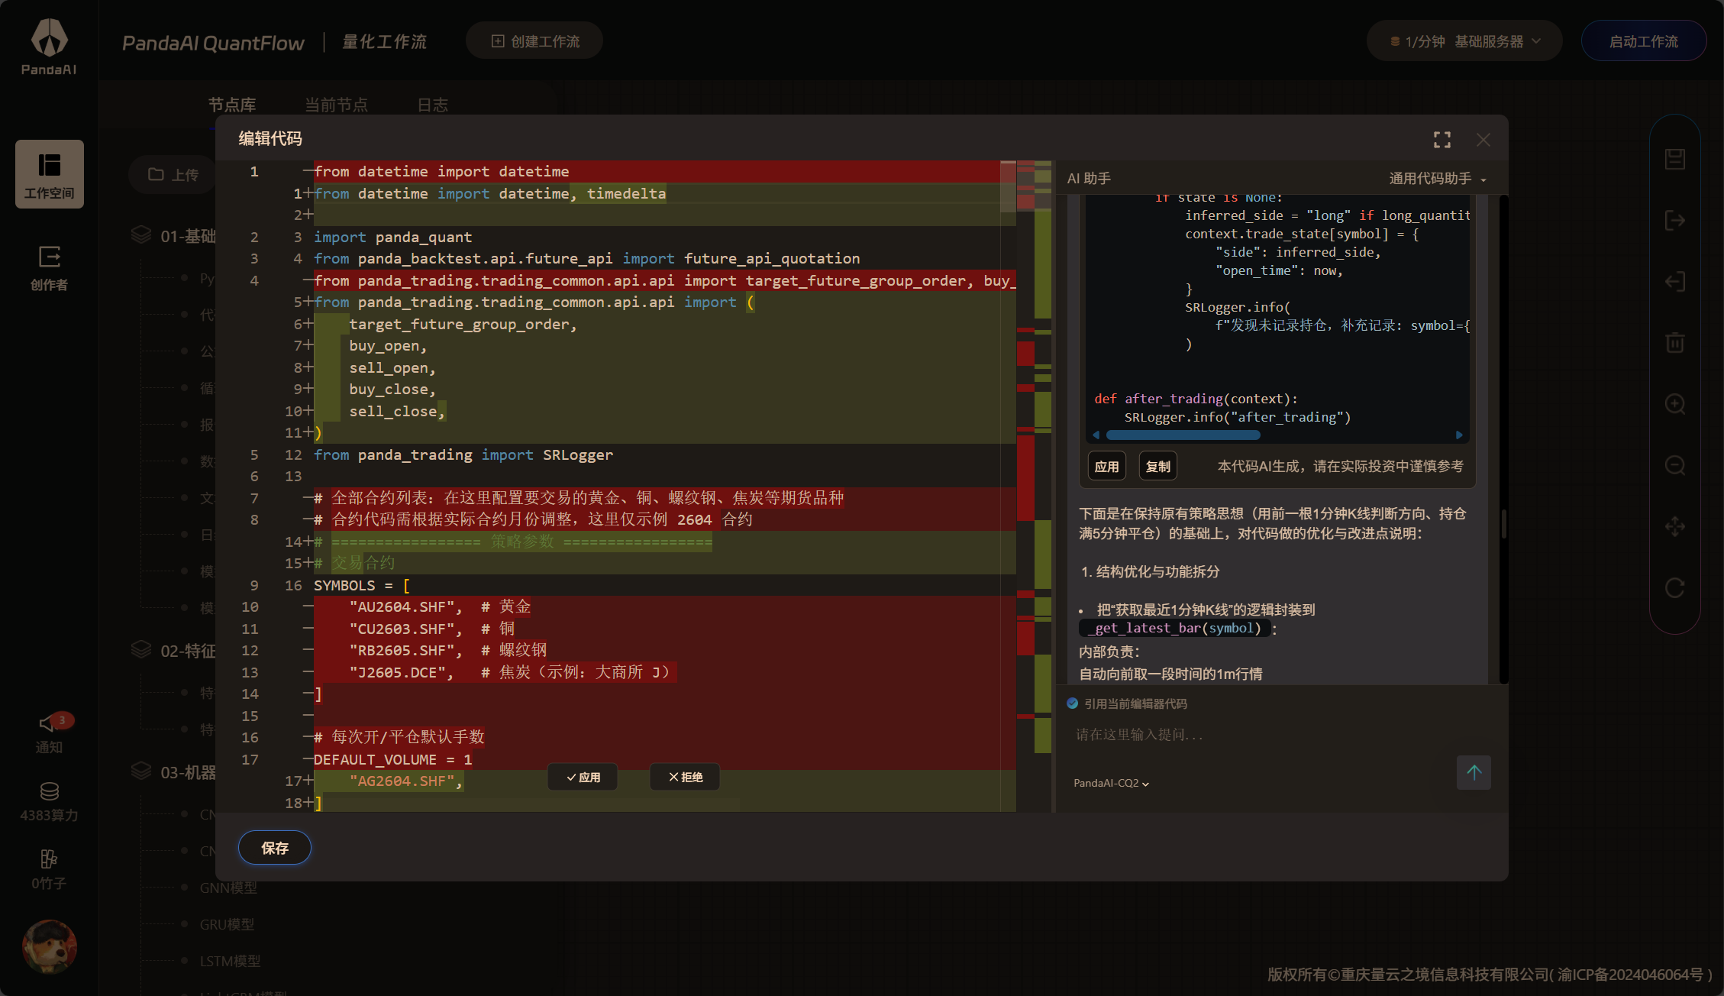The height and width of the screenshot is (996, 1724).
Task: Expand the 02-特征 node category
Action: click(173, 651)
